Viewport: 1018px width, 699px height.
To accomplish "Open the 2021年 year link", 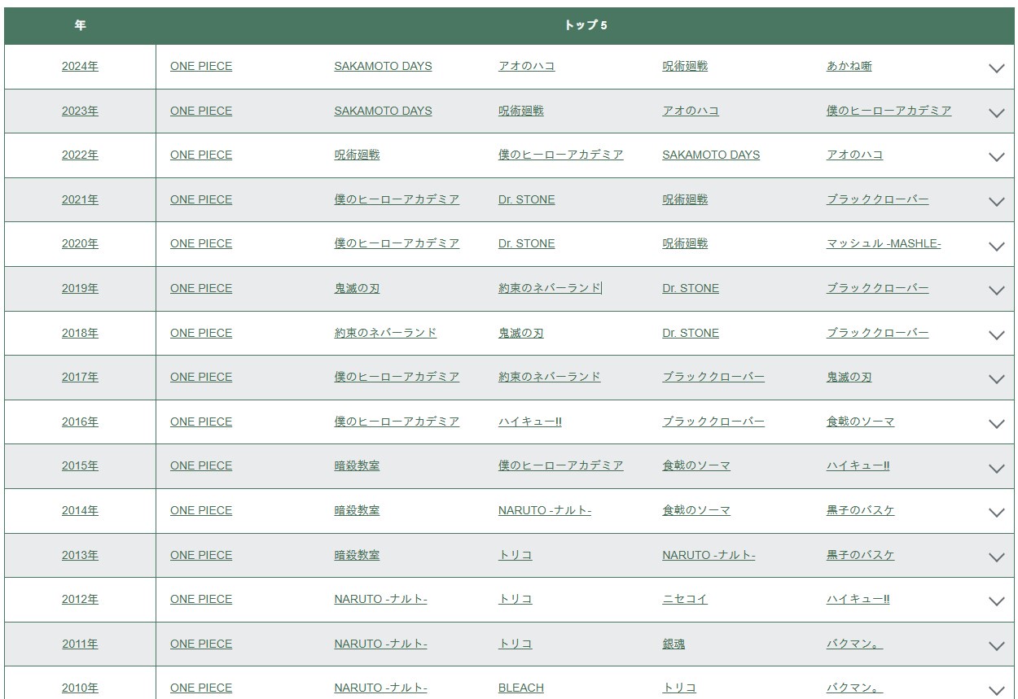I will (x=80, y=199).
